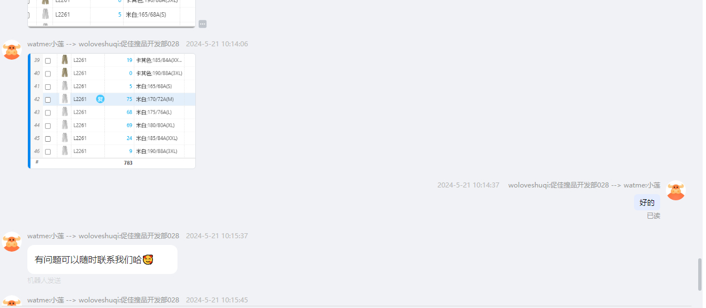Screen dimensions: 706x308
Task: Check the box for row 44 米白 180/80A(XL)
Action: point(48,126)
